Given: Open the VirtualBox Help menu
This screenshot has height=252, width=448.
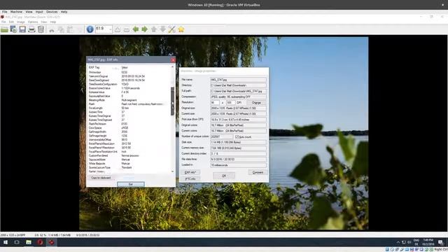Looking at the screenshot, I should pos(64,12).
